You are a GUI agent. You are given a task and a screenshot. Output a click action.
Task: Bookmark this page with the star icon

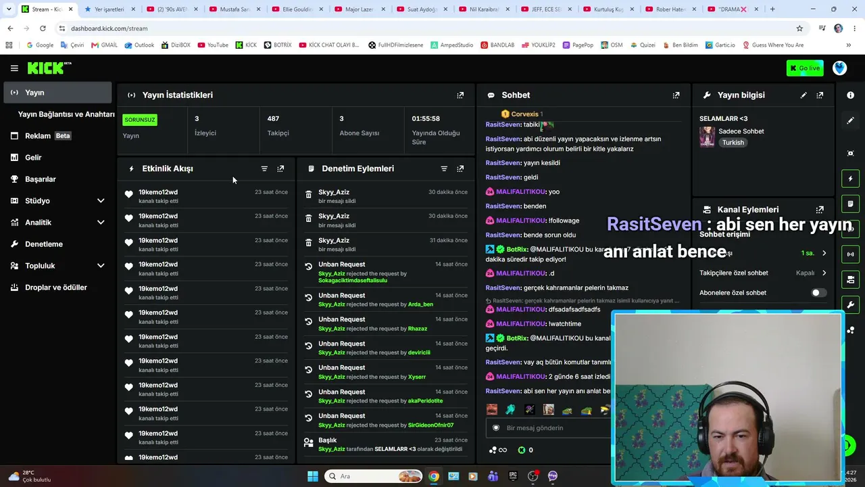pos(799,28)
